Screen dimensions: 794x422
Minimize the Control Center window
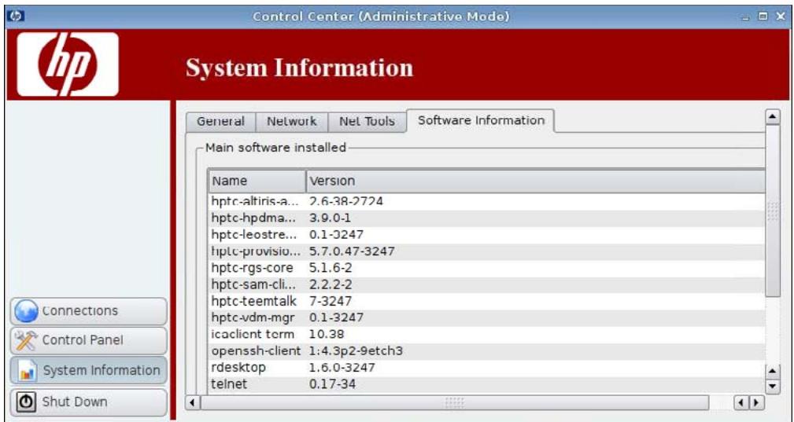tap(746, 17)
